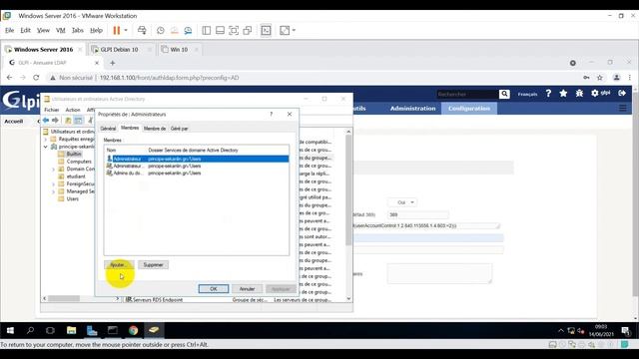639x359 pixels.
Task: Confirm the properties dialog with OK
Action: (214, 289)
